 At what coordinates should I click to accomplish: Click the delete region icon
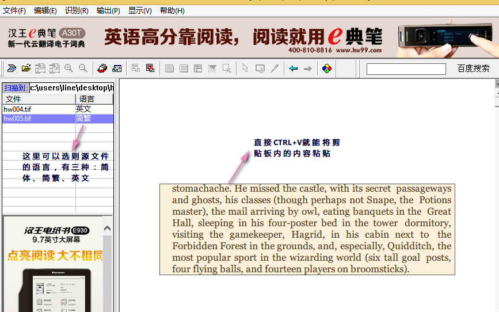227,69
